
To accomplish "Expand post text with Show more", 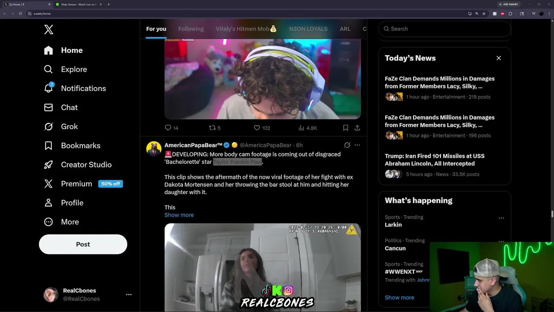I will click(179, 215).
